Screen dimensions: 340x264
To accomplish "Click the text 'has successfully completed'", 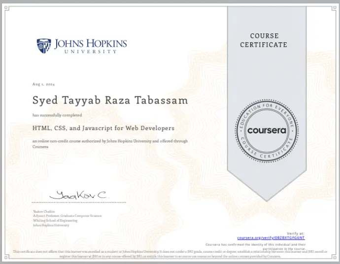I will [x=57, y=115].
